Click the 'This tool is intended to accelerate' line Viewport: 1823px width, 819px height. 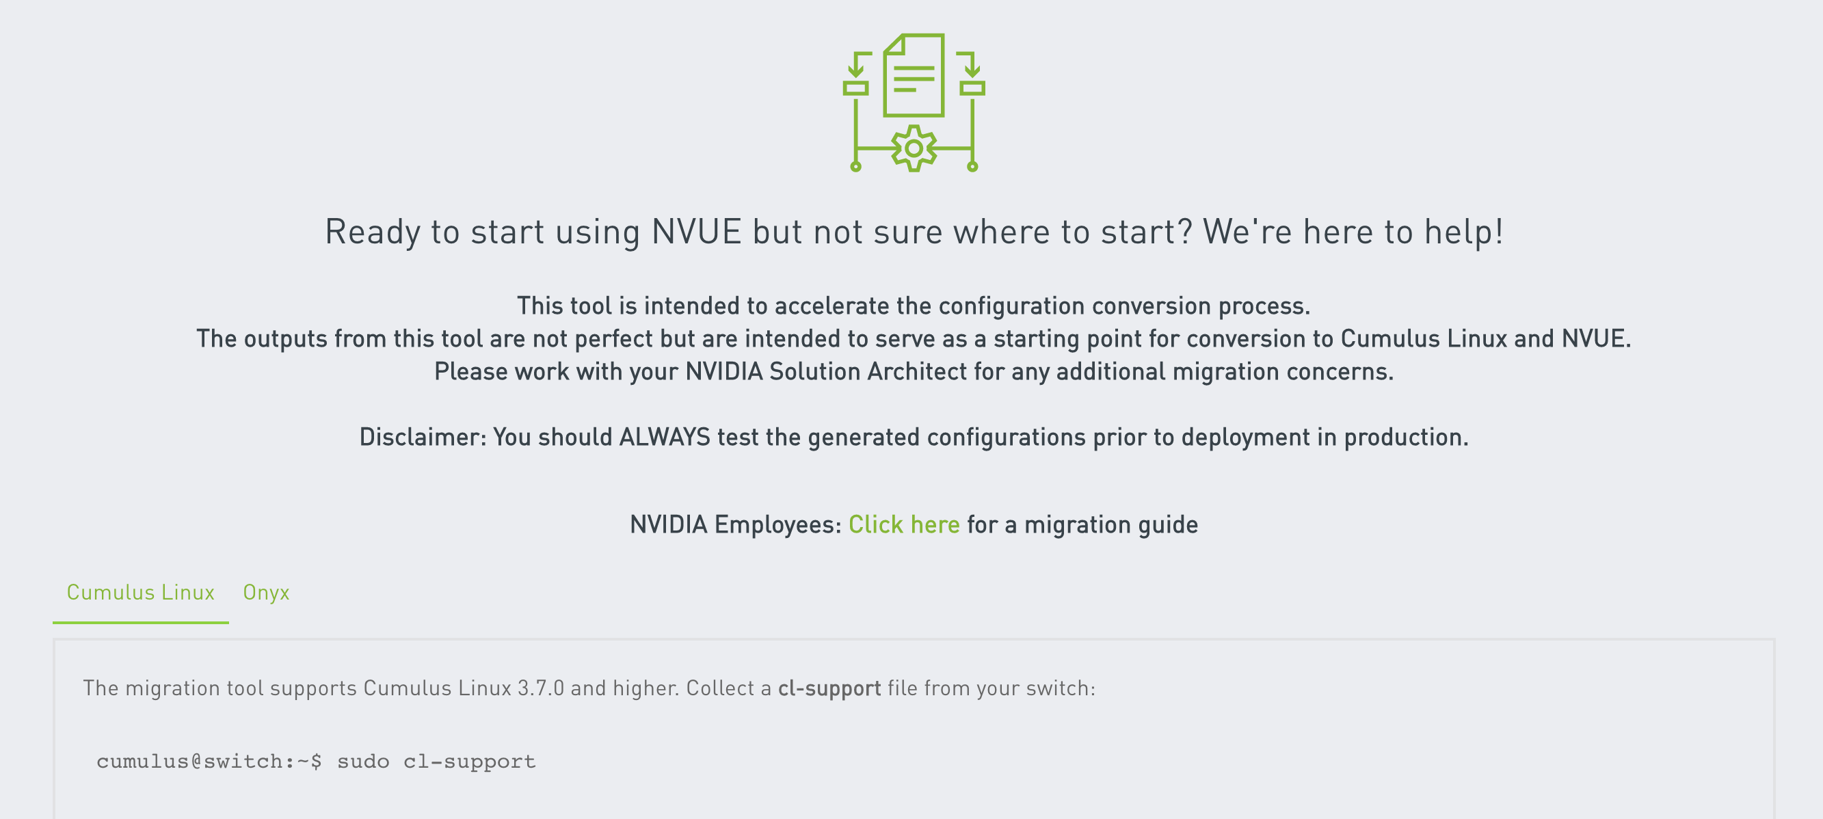pyautogui.click(x=914, y=306)
